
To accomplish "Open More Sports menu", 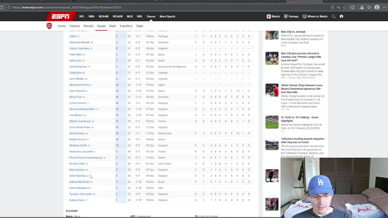I will click(167, 16).
